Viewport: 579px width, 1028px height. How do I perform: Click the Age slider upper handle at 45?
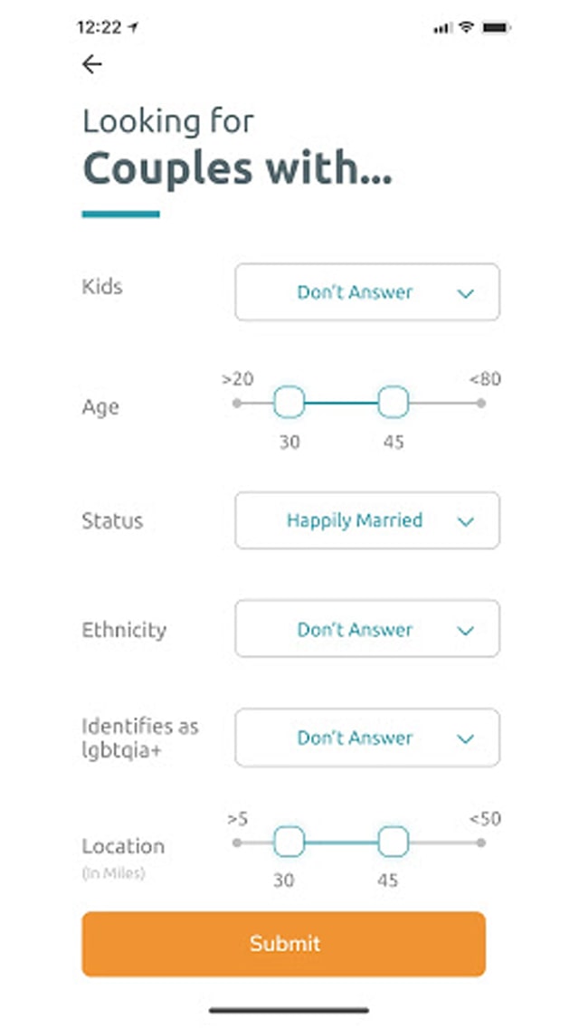393,402
